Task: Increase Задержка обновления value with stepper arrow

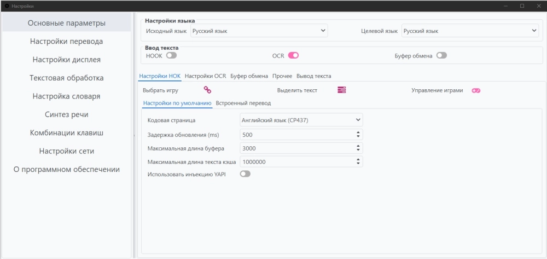Action: (358, 133)
